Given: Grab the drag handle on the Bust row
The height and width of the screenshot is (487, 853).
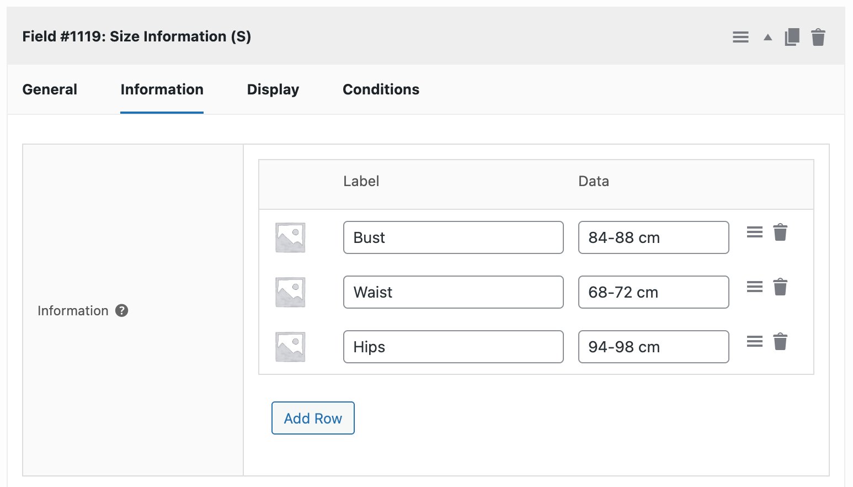Looking at the screenshot, I should [754, 232].
